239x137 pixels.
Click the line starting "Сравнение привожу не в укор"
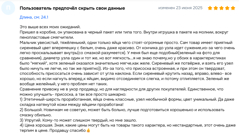[x=121, y=89]
